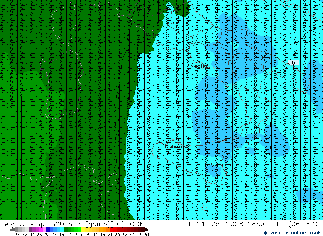Click the ICON model name in title

136,224
